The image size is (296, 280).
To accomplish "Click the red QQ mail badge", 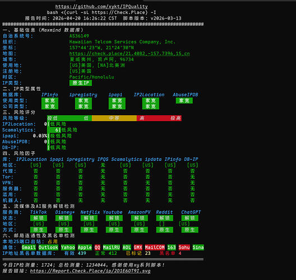I will (x=98, y=247).
